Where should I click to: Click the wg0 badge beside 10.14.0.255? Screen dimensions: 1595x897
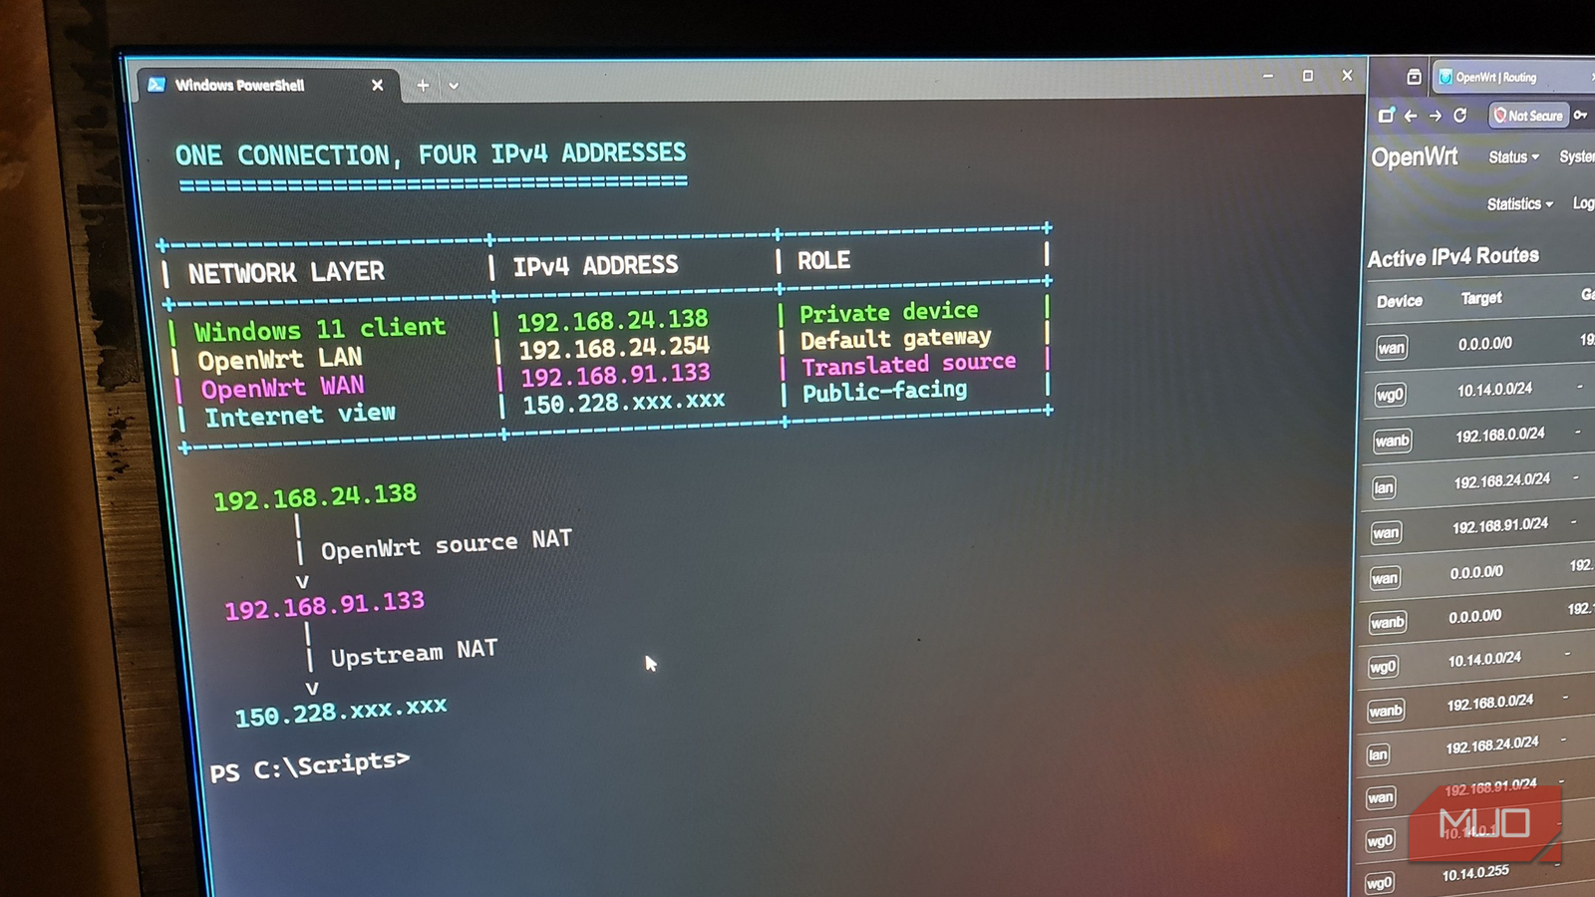pos(1379,882)
